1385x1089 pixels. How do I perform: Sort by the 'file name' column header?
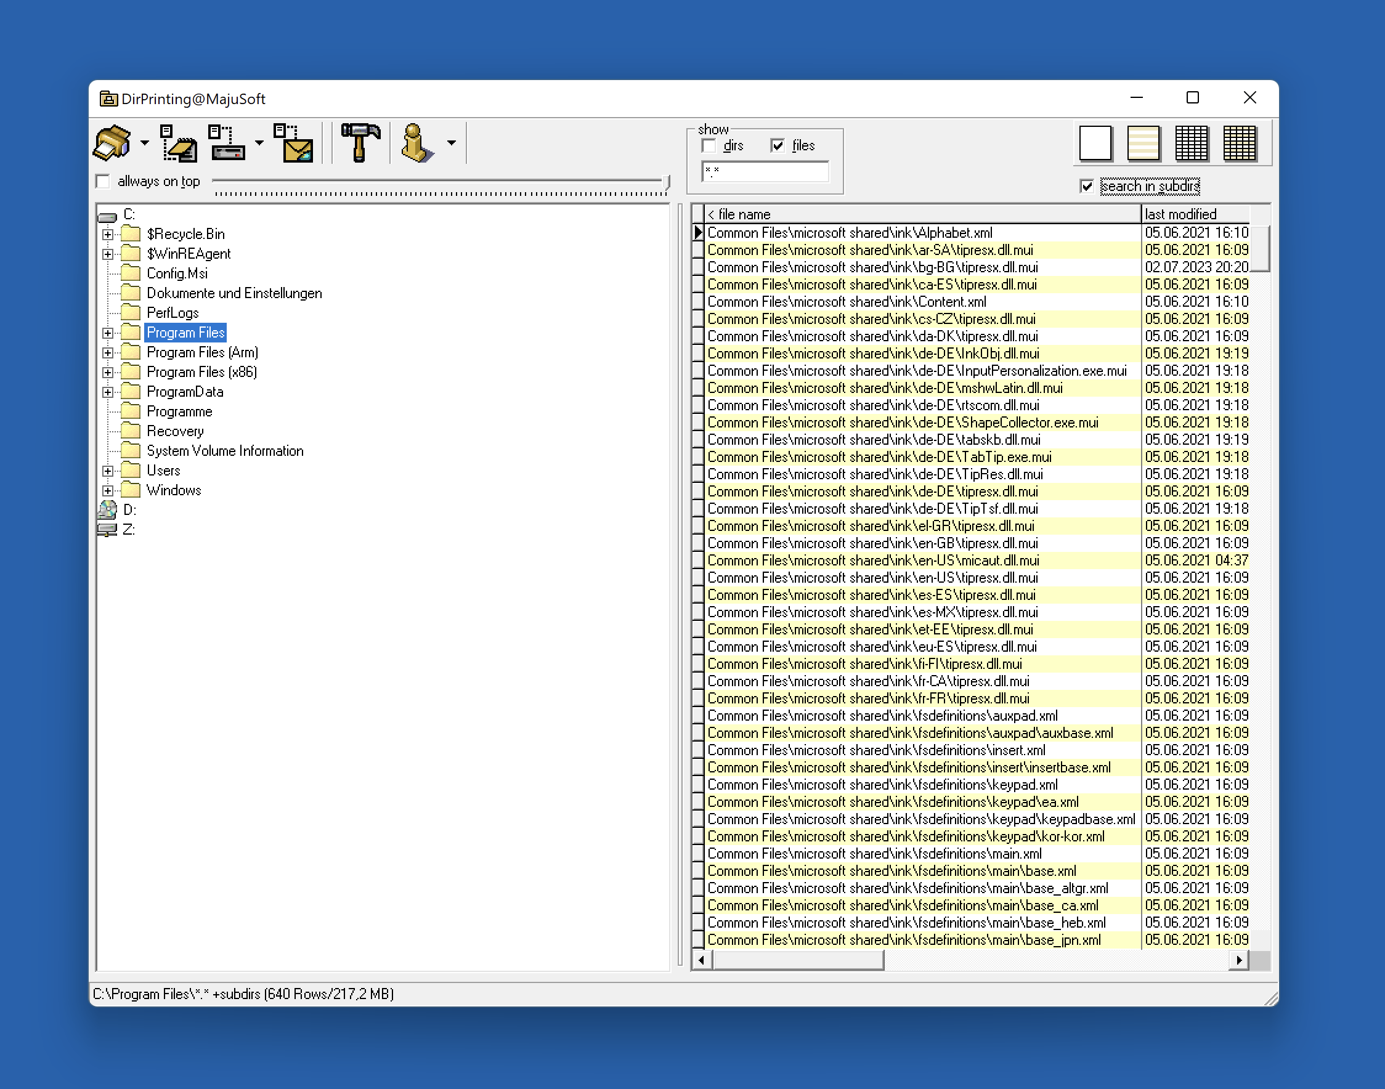coord(922,214)
